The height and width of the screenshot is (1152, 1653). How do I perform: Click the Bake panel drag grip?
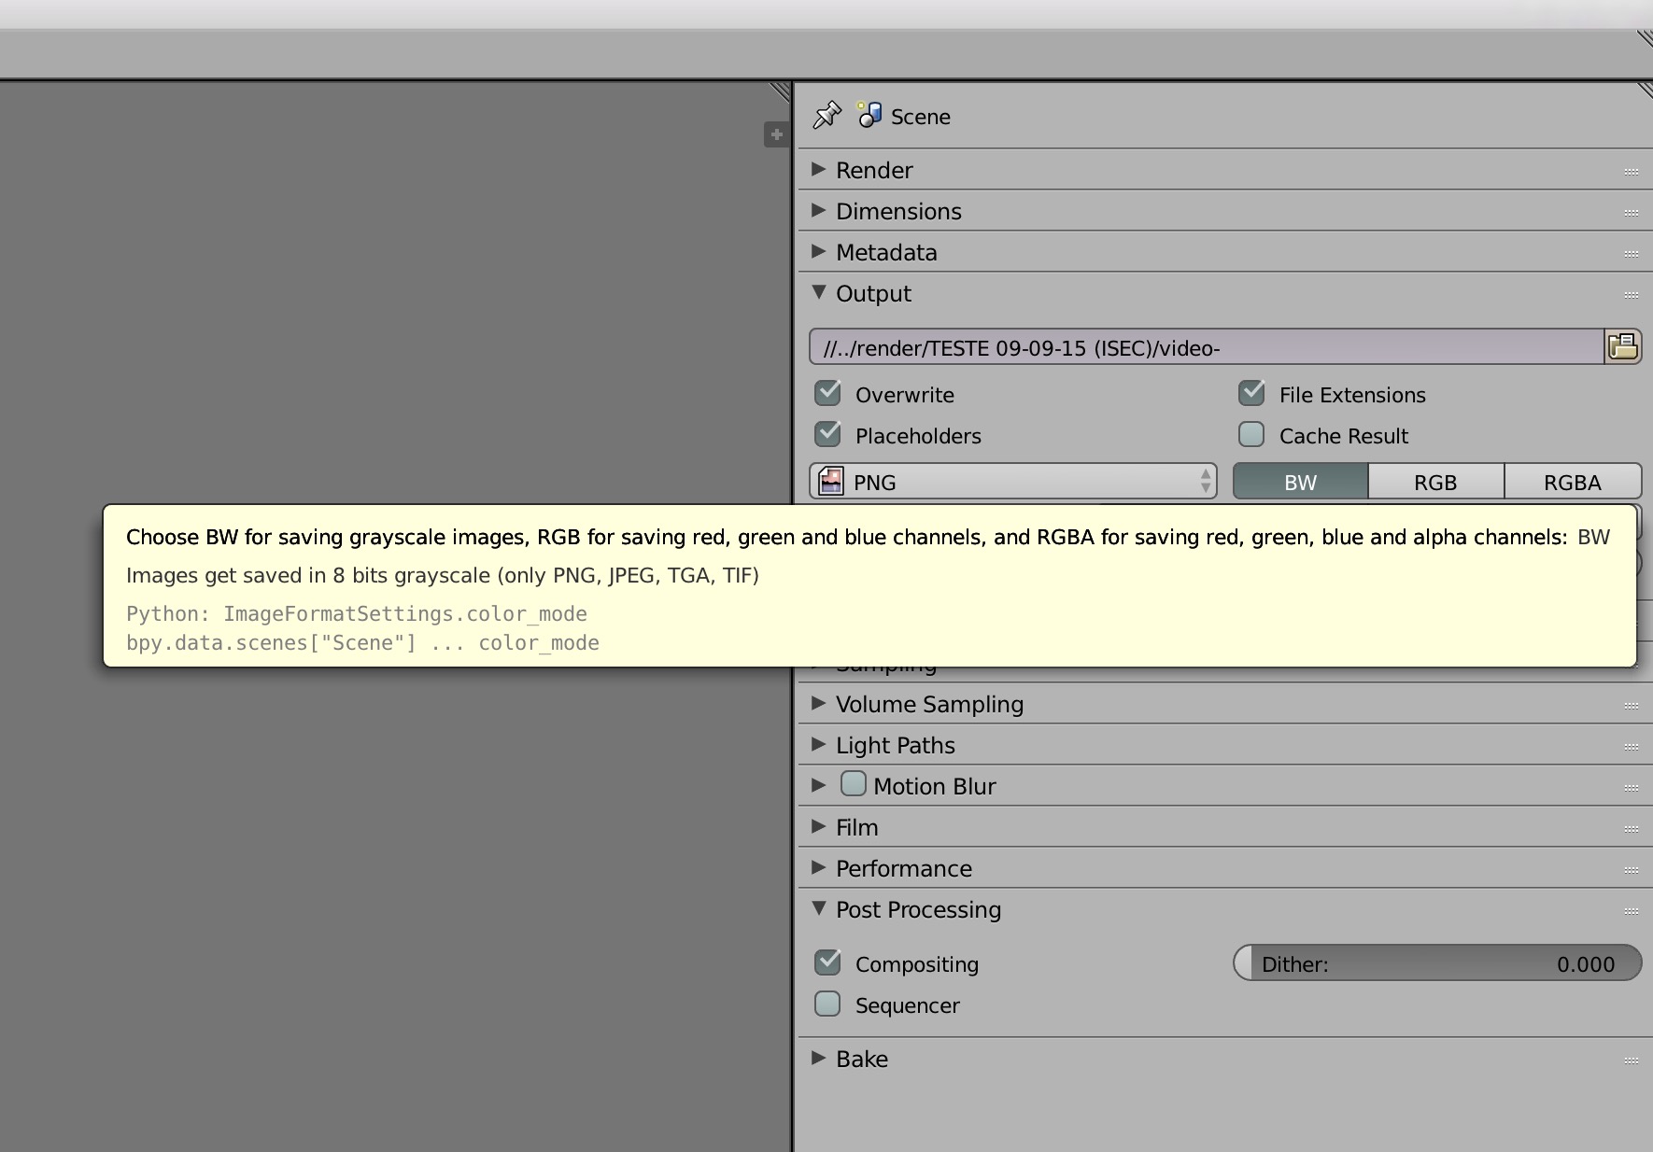tap(1632, 1061)
